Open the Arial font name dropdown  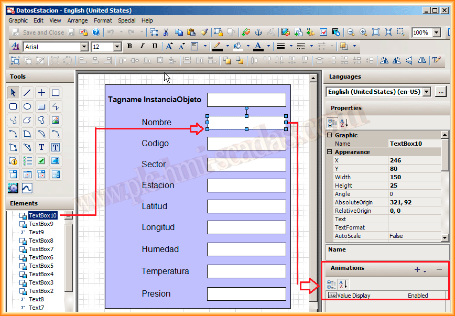coord(84,47)
